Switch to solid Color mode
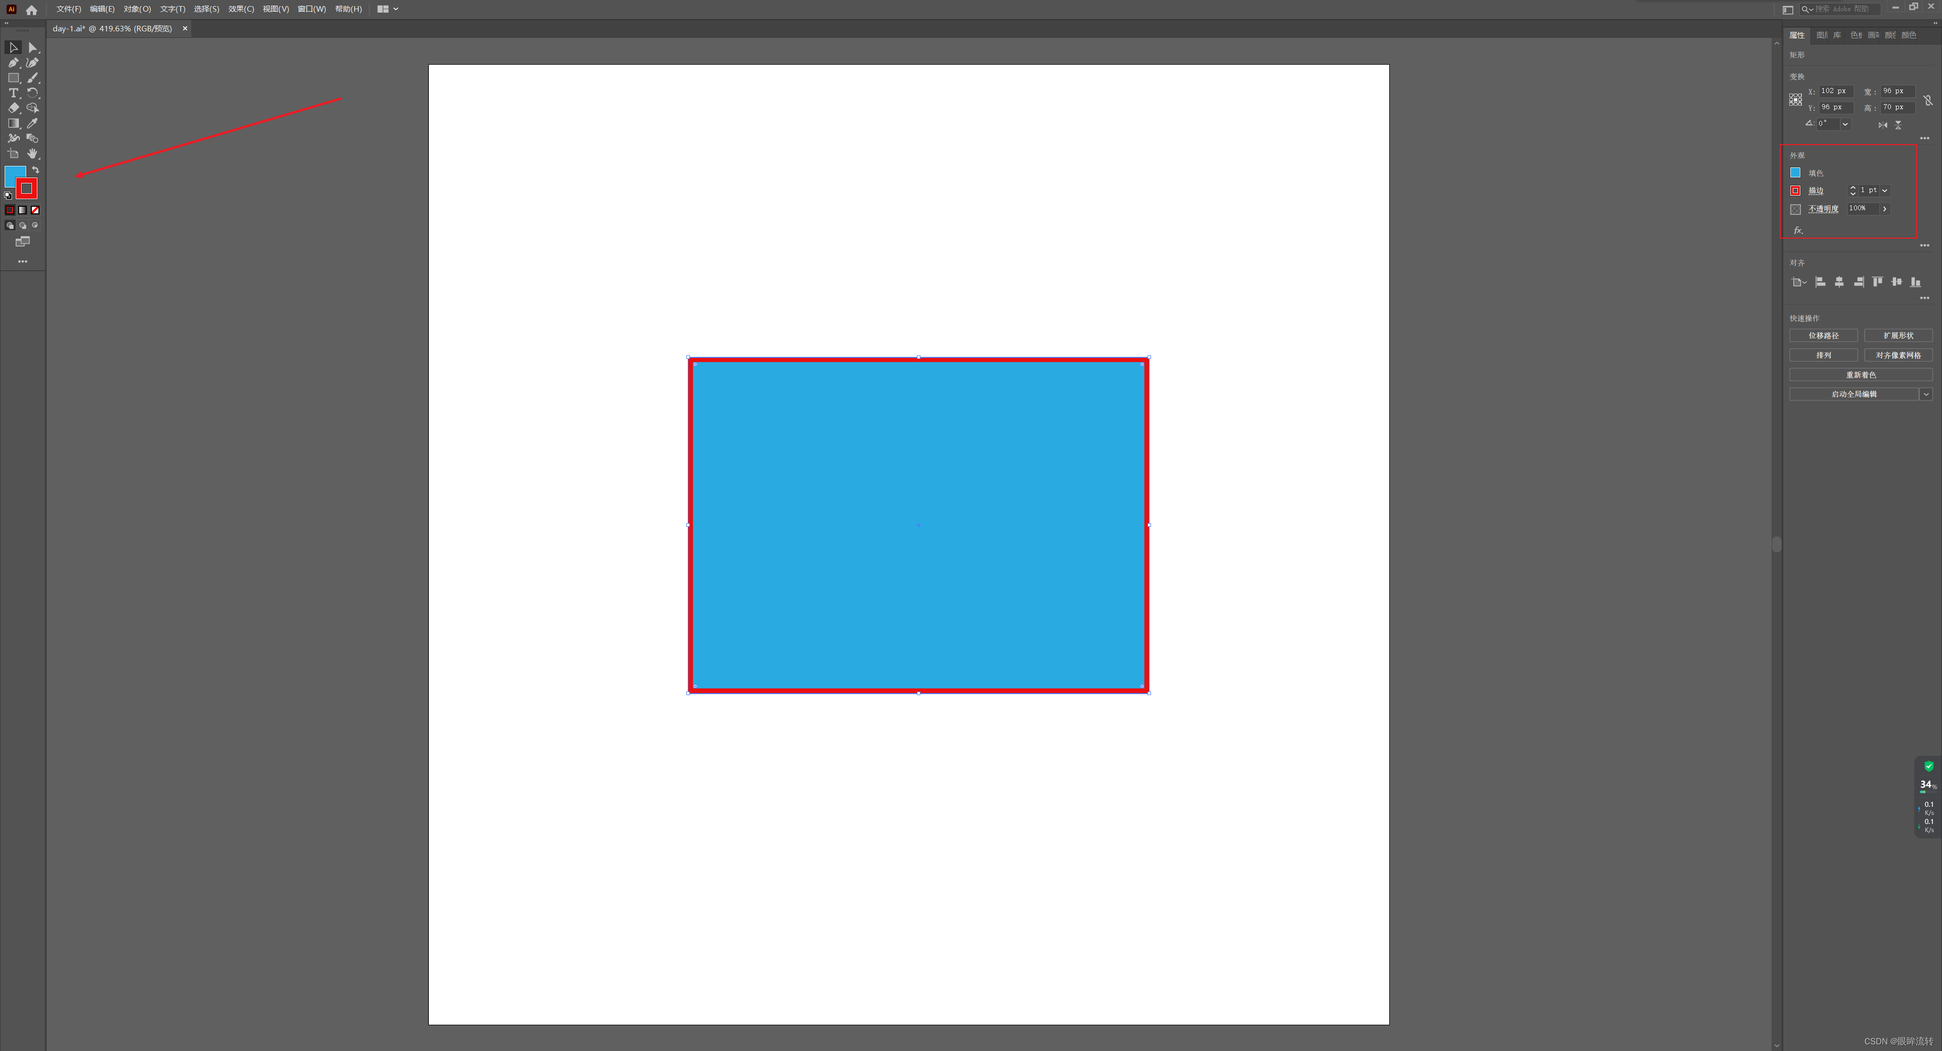 10,210
